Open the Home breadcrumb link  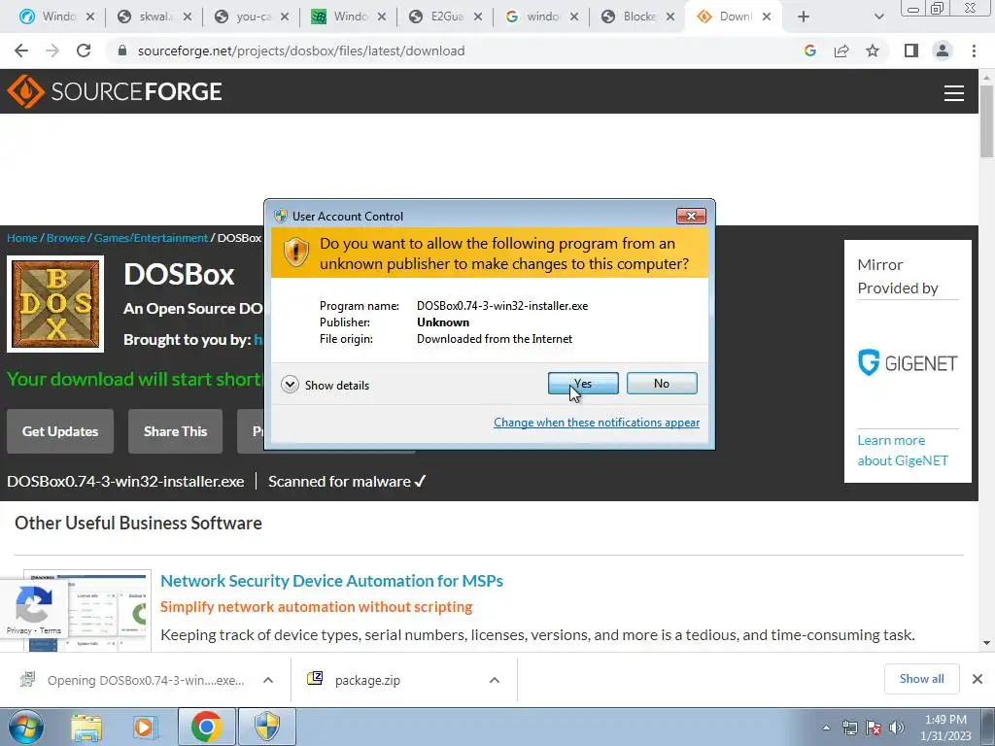(x=22, y=238)
